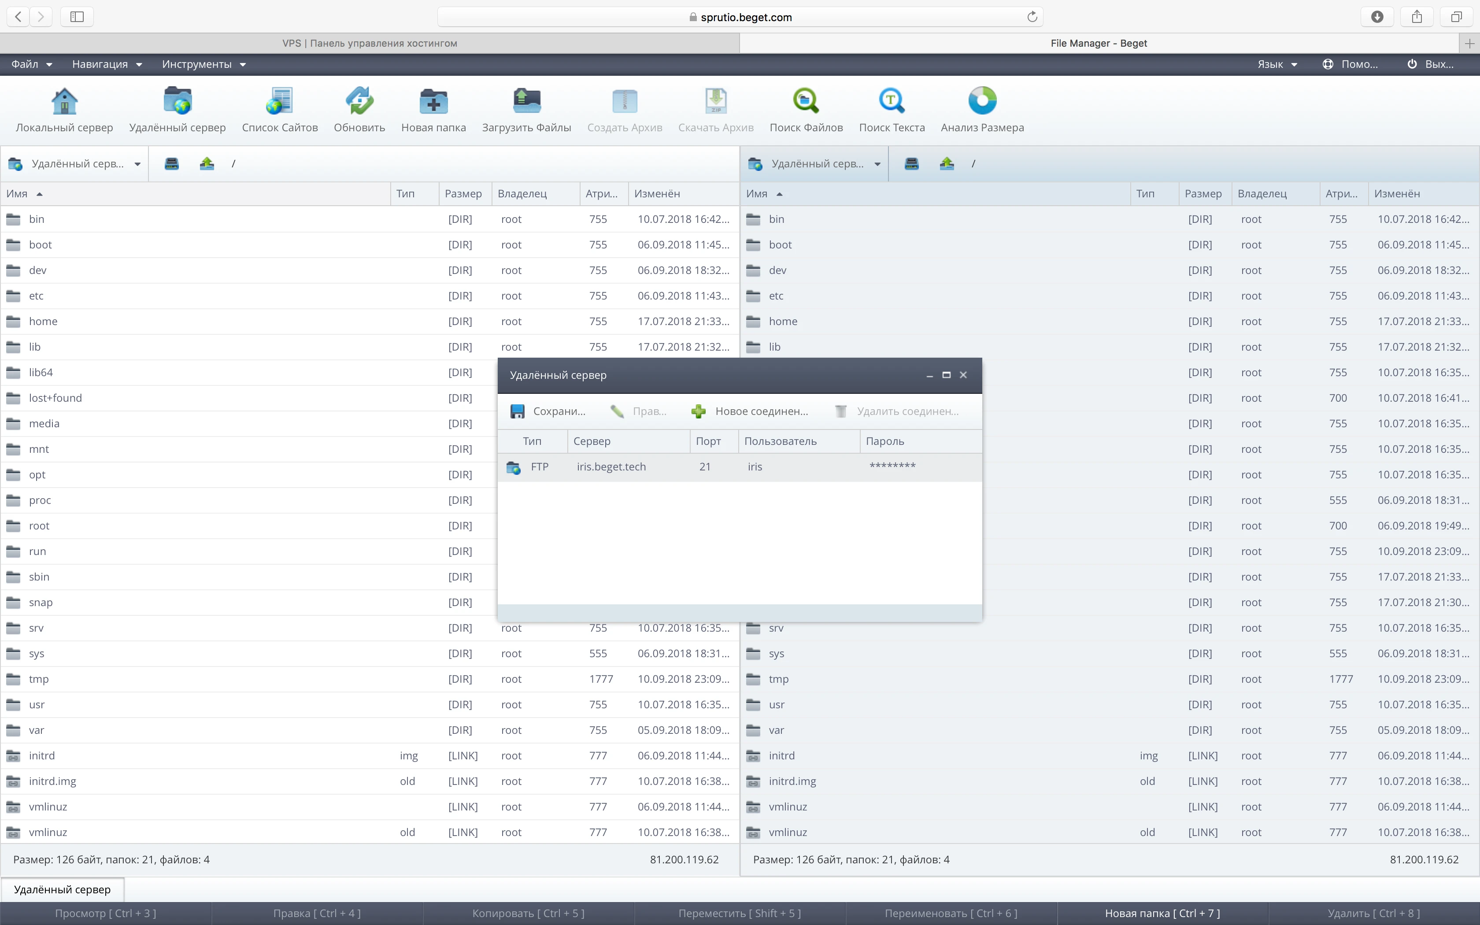The width and height of the screenshot is (1480, 925).
Task: Open the Язык language dropdown
Action: coord(1277,64)
